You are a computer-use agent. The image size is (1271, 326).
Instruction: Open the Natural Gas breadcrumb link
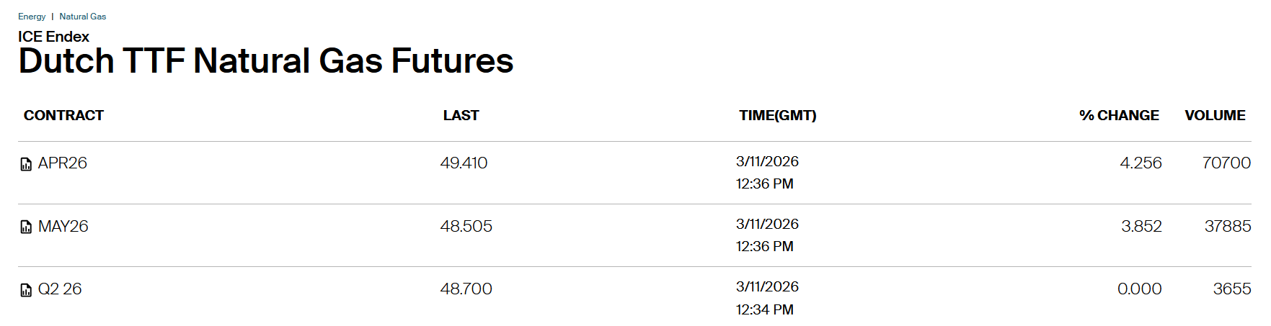(x=82, y=17)
